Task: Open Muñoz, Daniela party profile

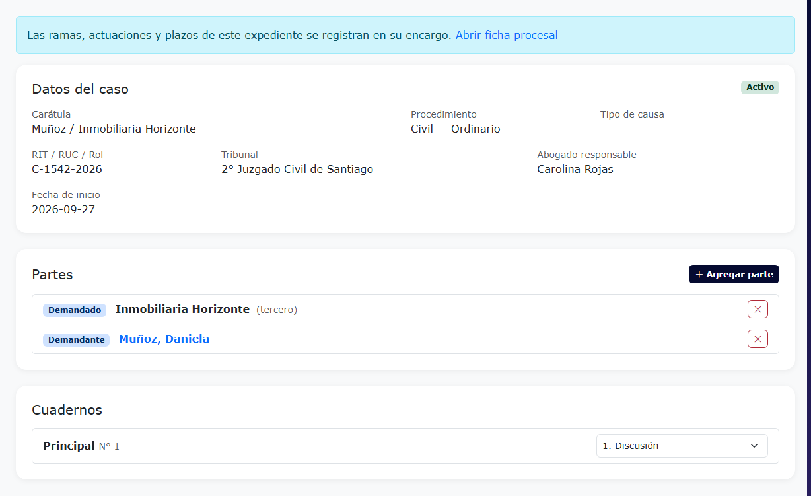Action: click(x=164, y=339)
